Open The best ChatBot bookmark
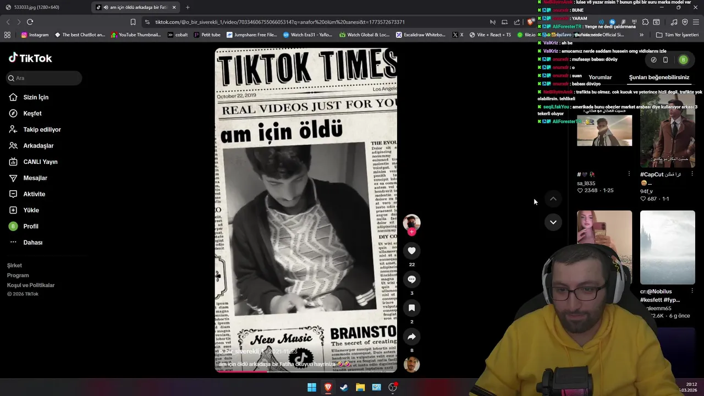 pos(80,35)
